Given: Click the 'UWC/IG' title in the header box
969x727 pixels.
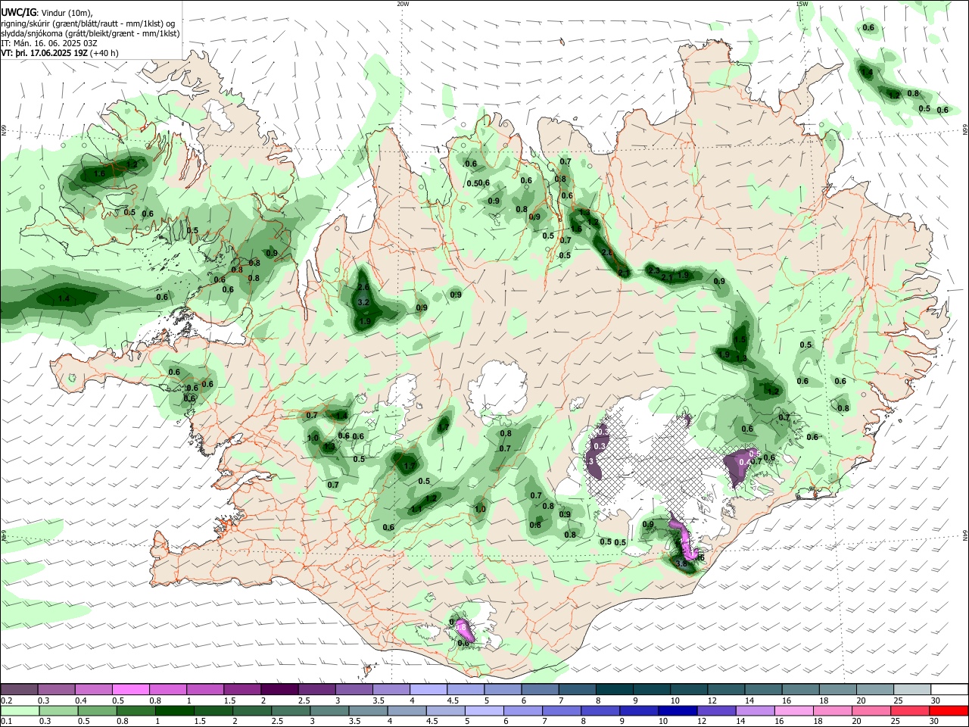Looking at the screenshot, I should coord(18,13).
